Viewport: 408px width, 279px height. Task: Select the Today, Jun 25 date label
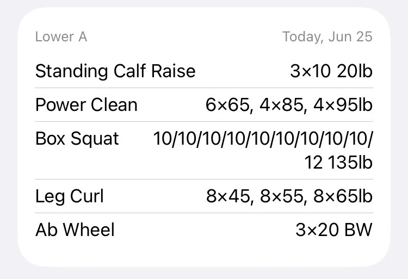pyautogui.click(x=327, y=36)
